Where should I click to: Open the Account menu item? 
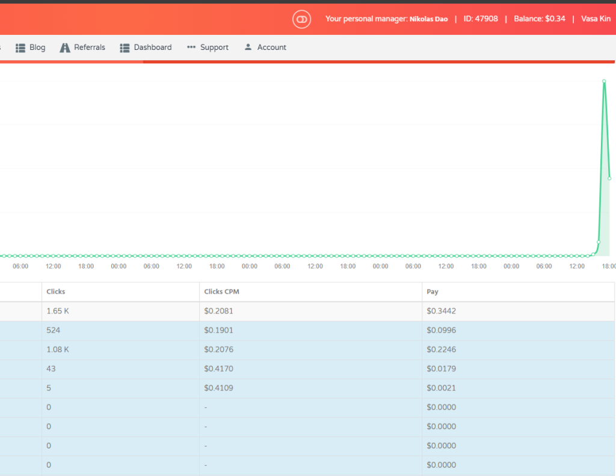point(265,48)
